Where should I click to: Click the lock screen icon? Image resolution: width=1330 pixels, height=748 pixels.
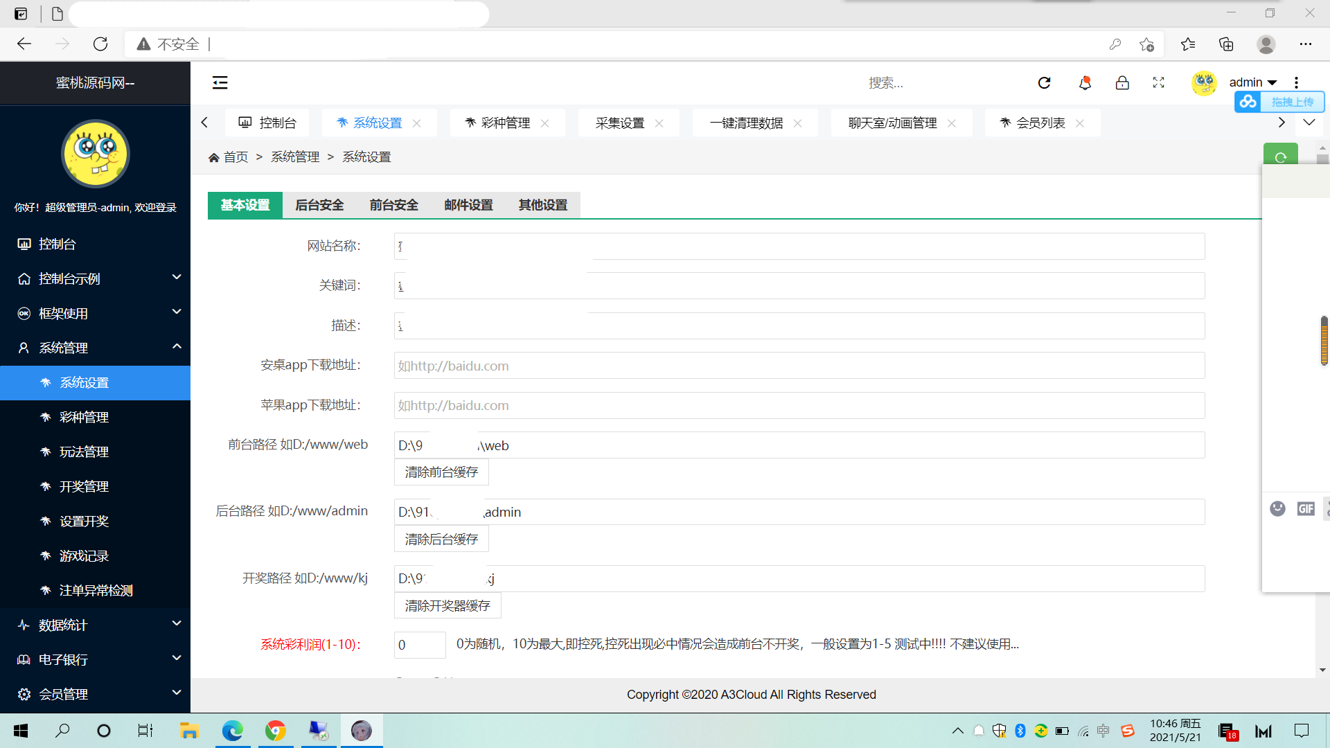pyautogui.click(x=1122, y=83)
